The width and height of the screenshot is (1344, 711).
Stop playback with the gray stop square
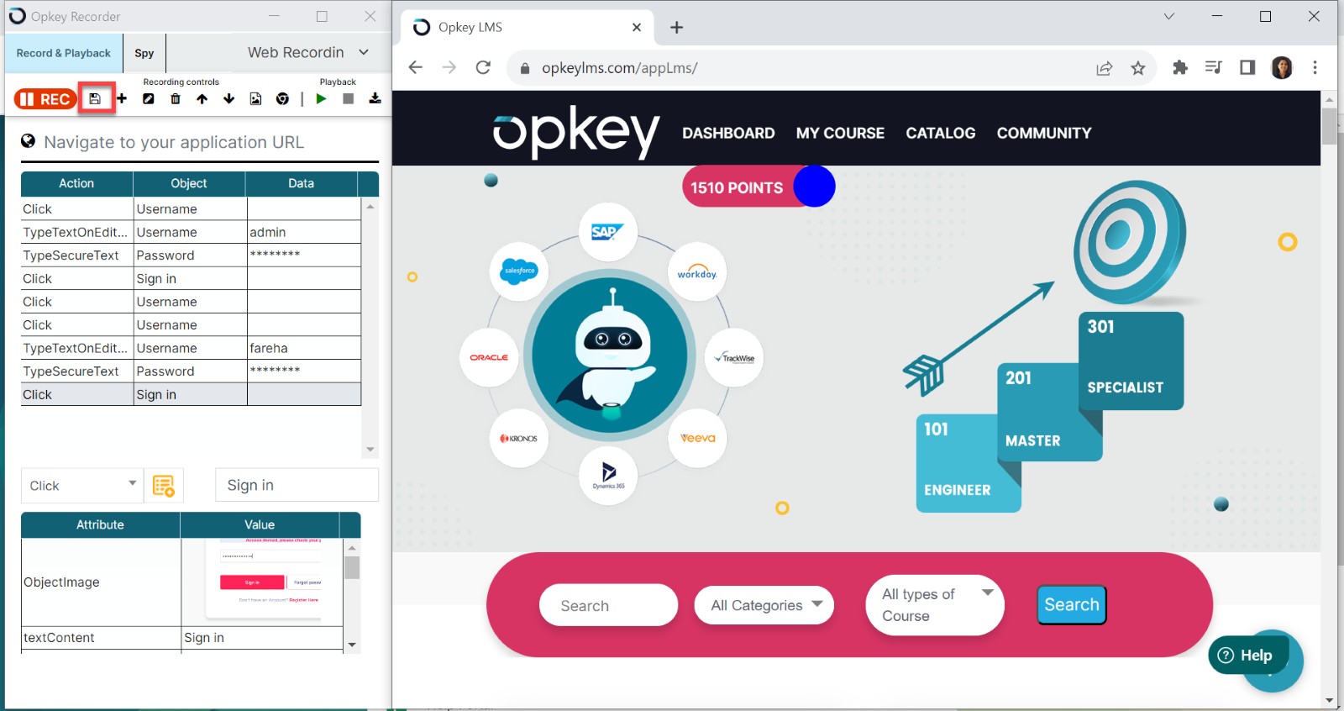tap(348, 98)
